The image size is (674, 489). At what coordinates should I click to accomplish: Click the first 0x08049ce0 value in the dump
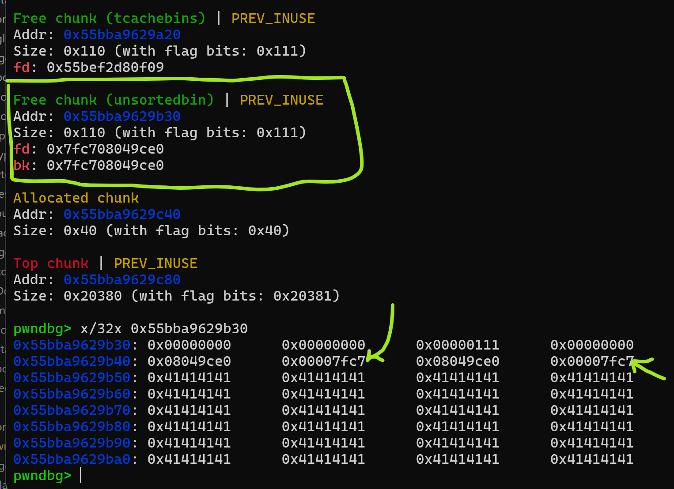(189, 361)
